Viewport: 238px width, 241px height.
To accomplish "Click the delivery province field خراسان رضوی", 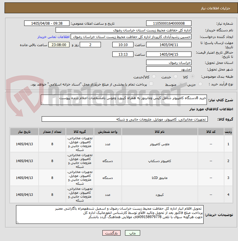I will pyautogui.click(x=169, y=63).
